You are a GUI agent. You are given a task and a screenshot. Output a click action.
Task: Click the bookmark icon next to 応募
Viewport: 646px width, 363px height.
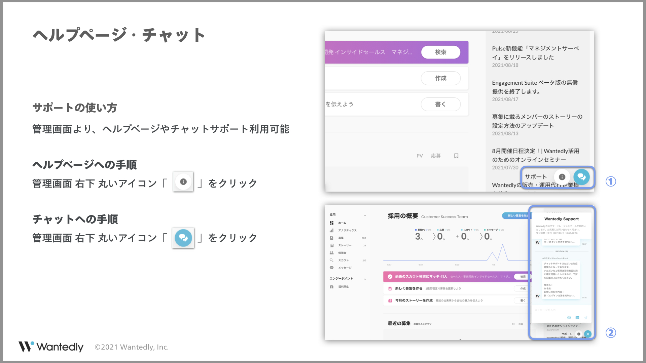(456, 156)
